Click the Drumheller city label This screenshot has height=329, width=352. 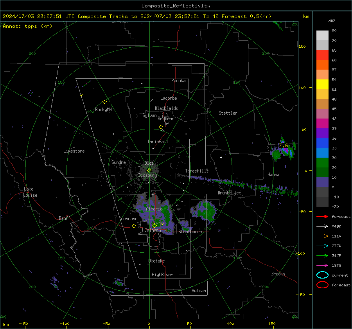pos(229,193)
